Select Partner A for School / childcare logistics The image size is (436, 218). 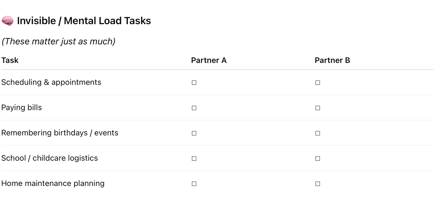pos(194,158)
